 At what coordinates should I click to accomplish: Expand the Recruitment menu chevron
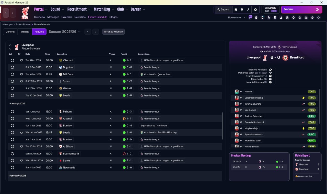89,10
